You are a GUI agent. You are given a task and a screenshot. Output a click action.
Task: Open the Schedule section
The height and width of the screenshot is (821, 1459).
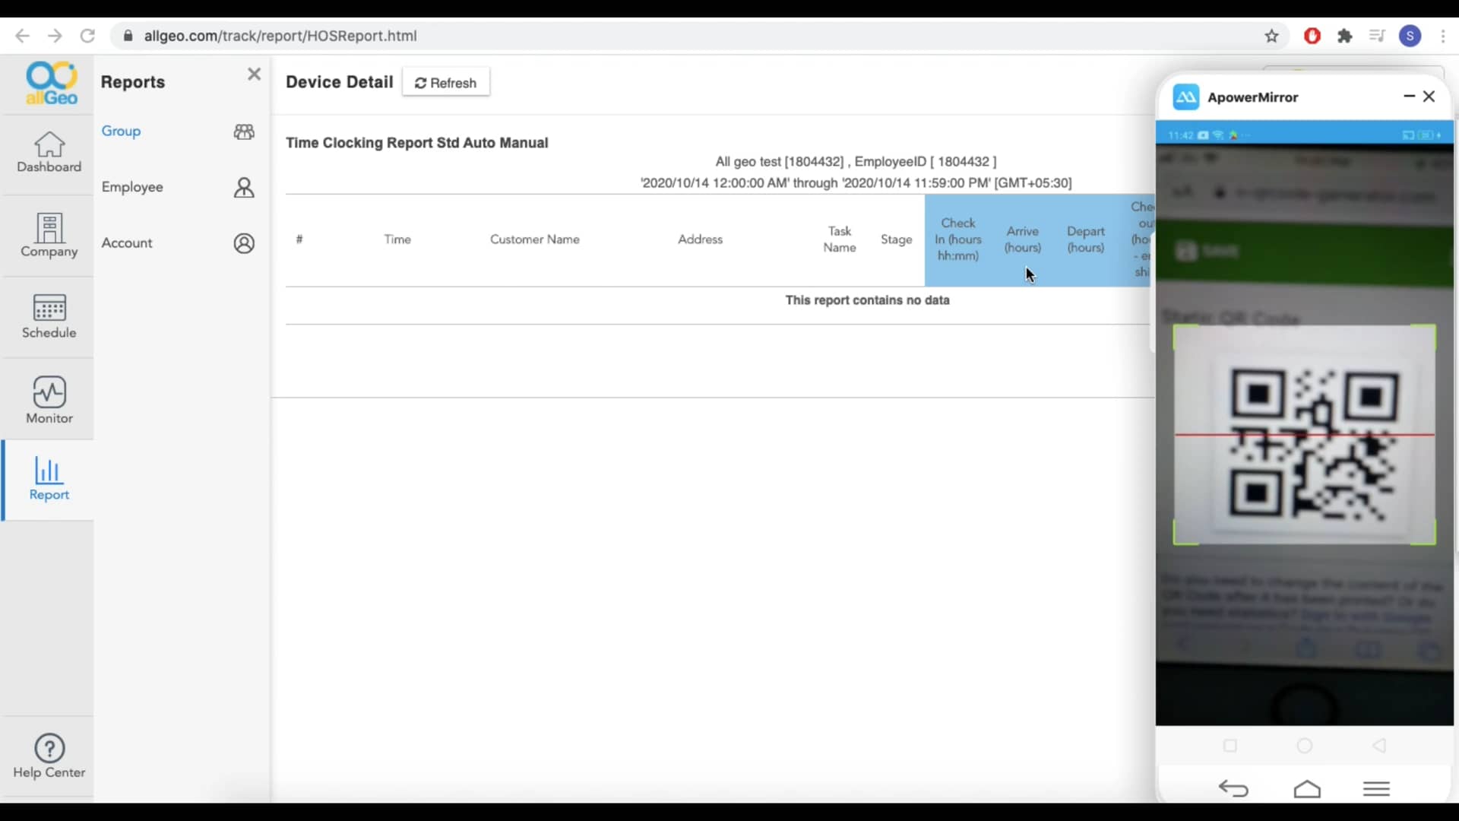pyautogui.click(x=49, y=316)
